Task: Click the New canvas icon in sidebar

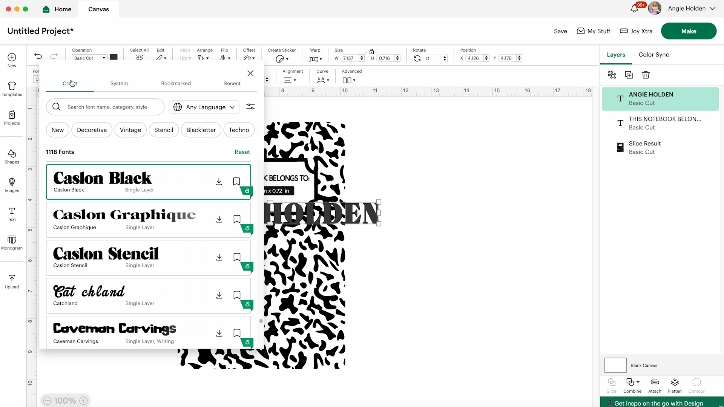Action: [x=12, y=60]
